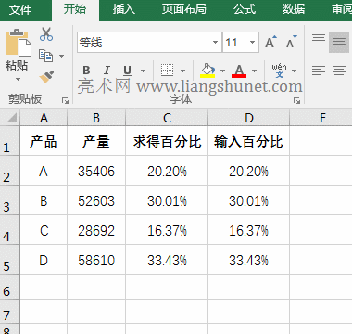Click top align icon
Image resolution: width=352 pixels, height=334 pixels.
pyautogui.click(x=319, y=38)
